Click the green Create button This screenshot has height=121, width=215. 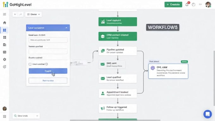173,4
